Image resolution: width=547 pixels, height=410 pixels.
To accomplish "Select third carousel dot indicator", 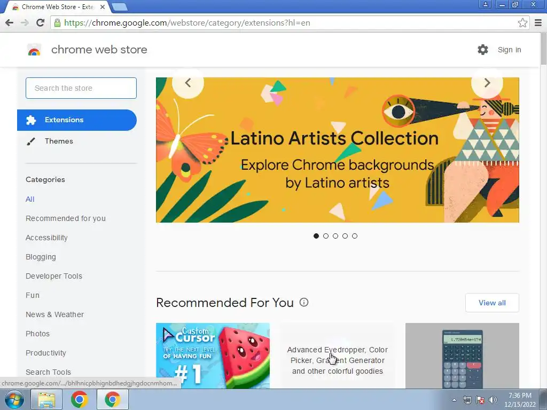I will 335,236.
